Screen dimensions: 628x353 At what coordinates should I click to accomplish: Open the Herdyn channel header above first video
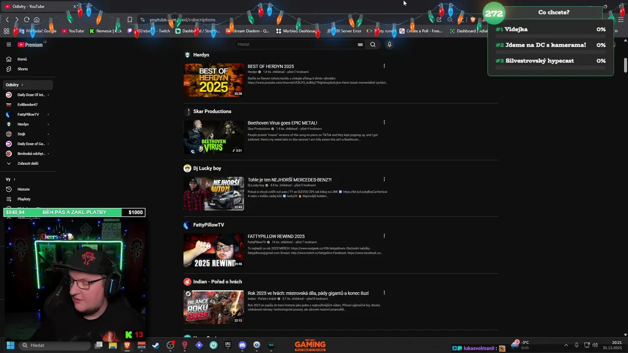click(x=197, y=55)
